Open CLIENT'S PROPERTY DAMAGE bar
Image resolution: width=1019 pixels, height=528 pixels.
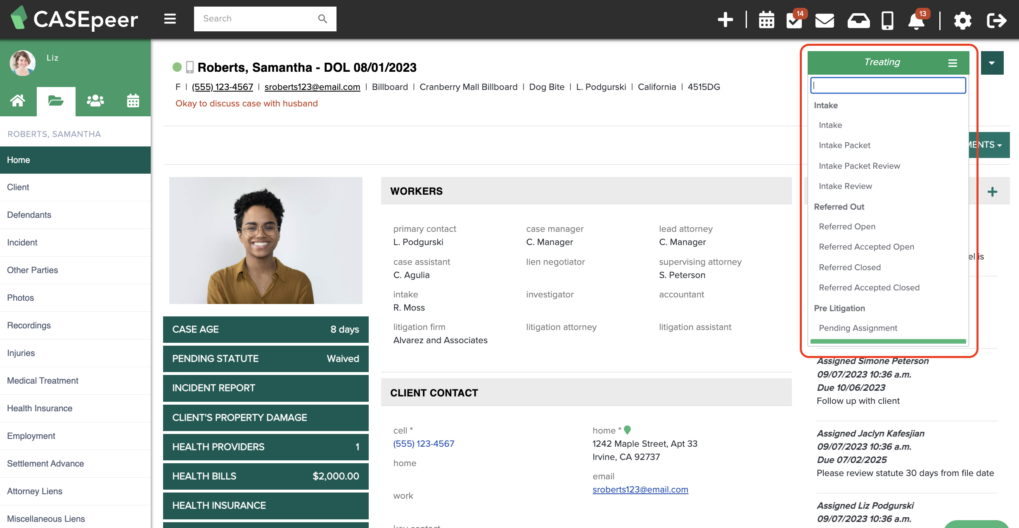[x=265, y=418]
